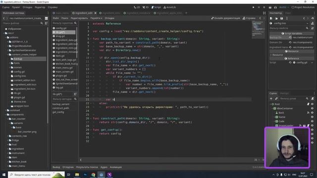Select config.tres in the file tree
317x178 pixels.
(x=20, y=76)
